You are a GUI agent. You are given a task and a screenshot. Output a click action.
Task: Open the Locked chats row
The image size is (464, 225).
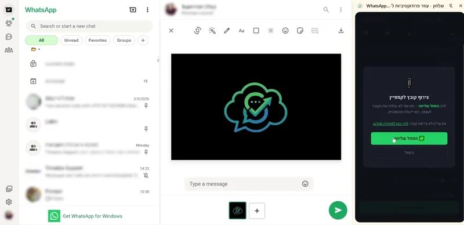89,64
